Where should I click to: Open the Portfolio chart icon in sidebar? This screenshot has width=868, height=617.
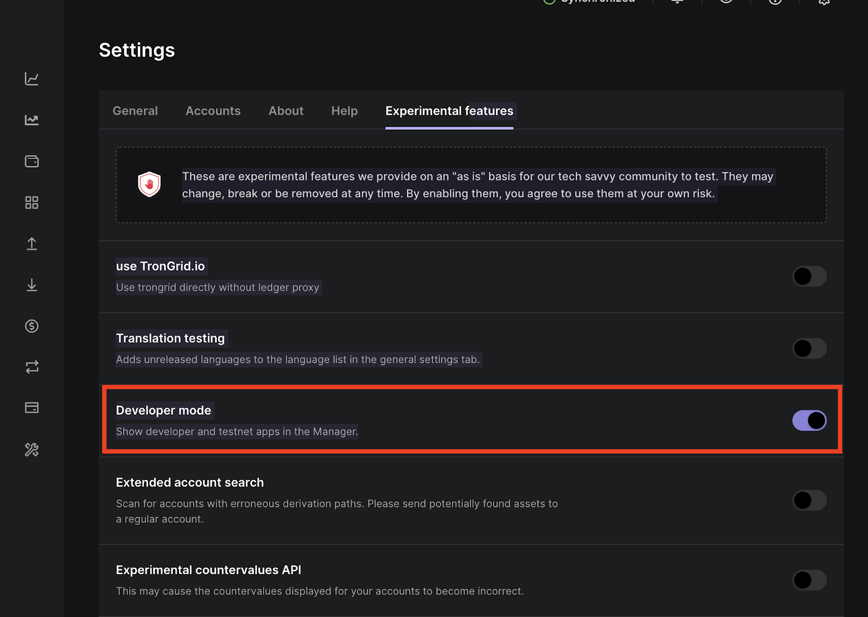[31, 79]
